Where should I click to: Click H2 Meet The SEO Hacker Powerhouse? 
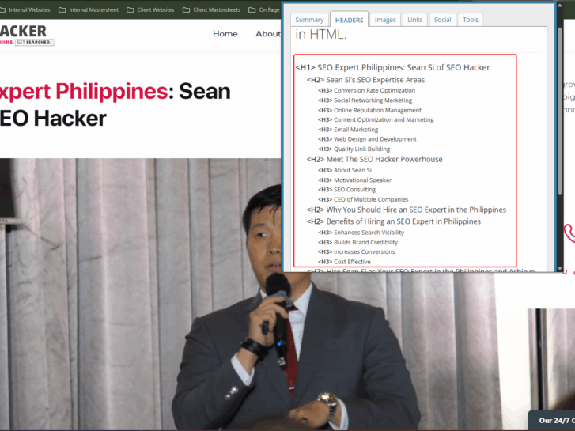pyautogui.click(x=374, y=159)
